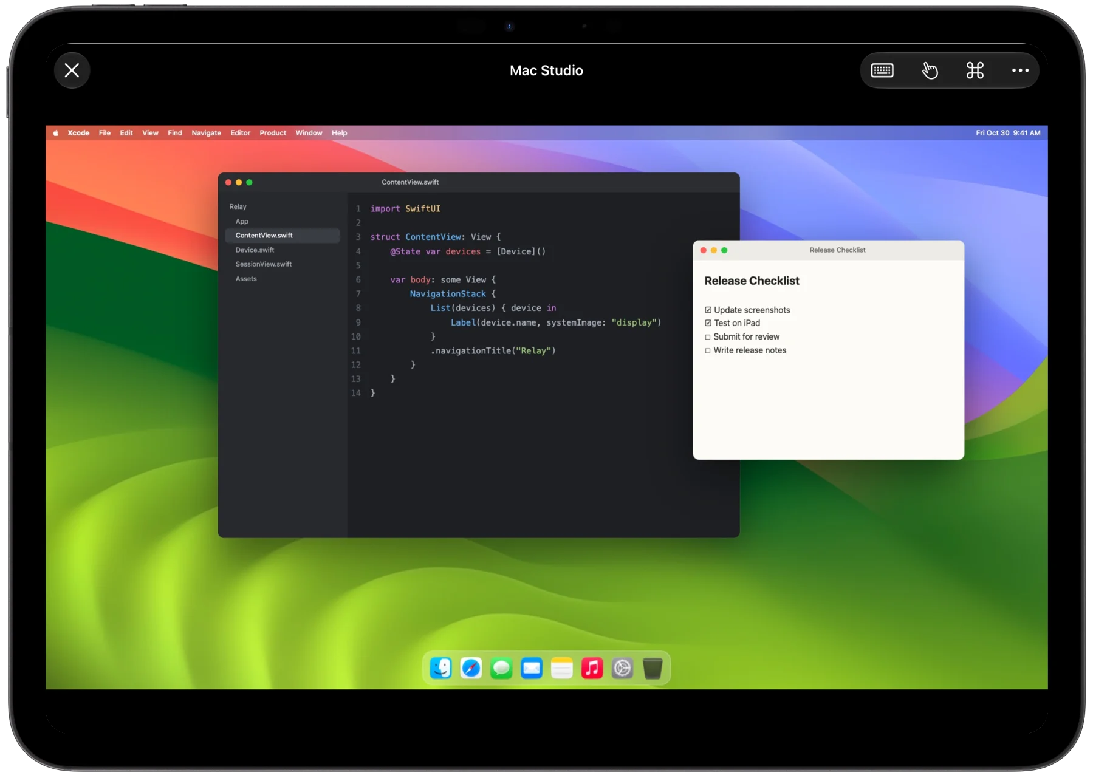Select the App item in sidebar
1093x778 pixels.
click(242, 222)
